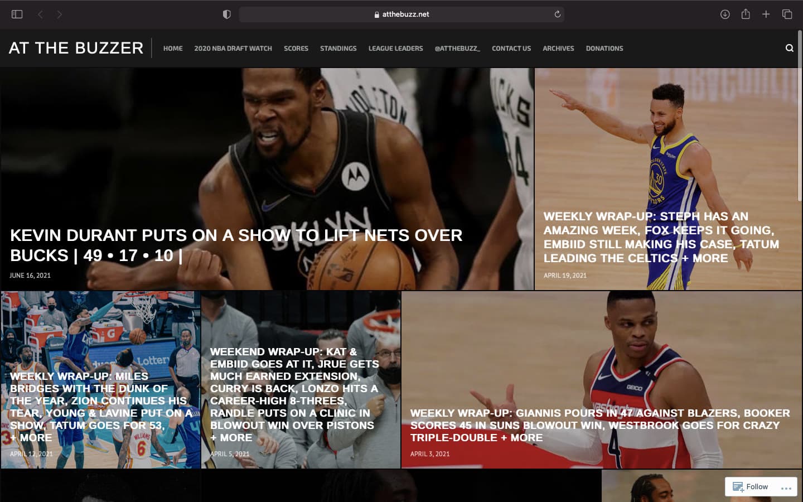
Task: Click the AT THE BUZZER site logo
Action: pyautogui.click(x=76, y=48)
